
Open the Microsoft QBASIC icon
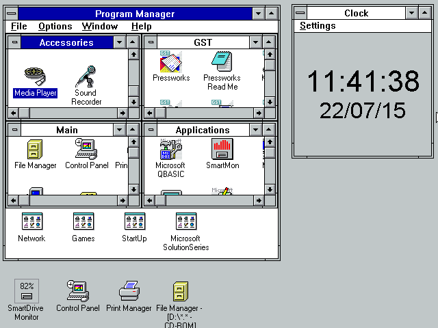click(170, 149)
